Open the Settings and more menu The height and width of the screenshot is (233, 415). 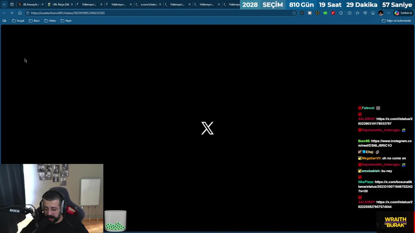pos(388,13)
